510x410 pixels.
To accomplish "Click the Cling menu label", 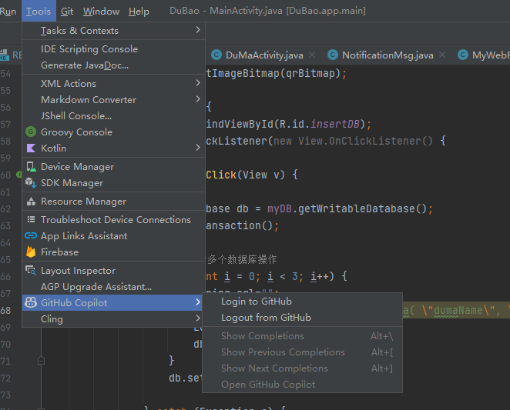I will pyautogui.click(x=52, y=319).
